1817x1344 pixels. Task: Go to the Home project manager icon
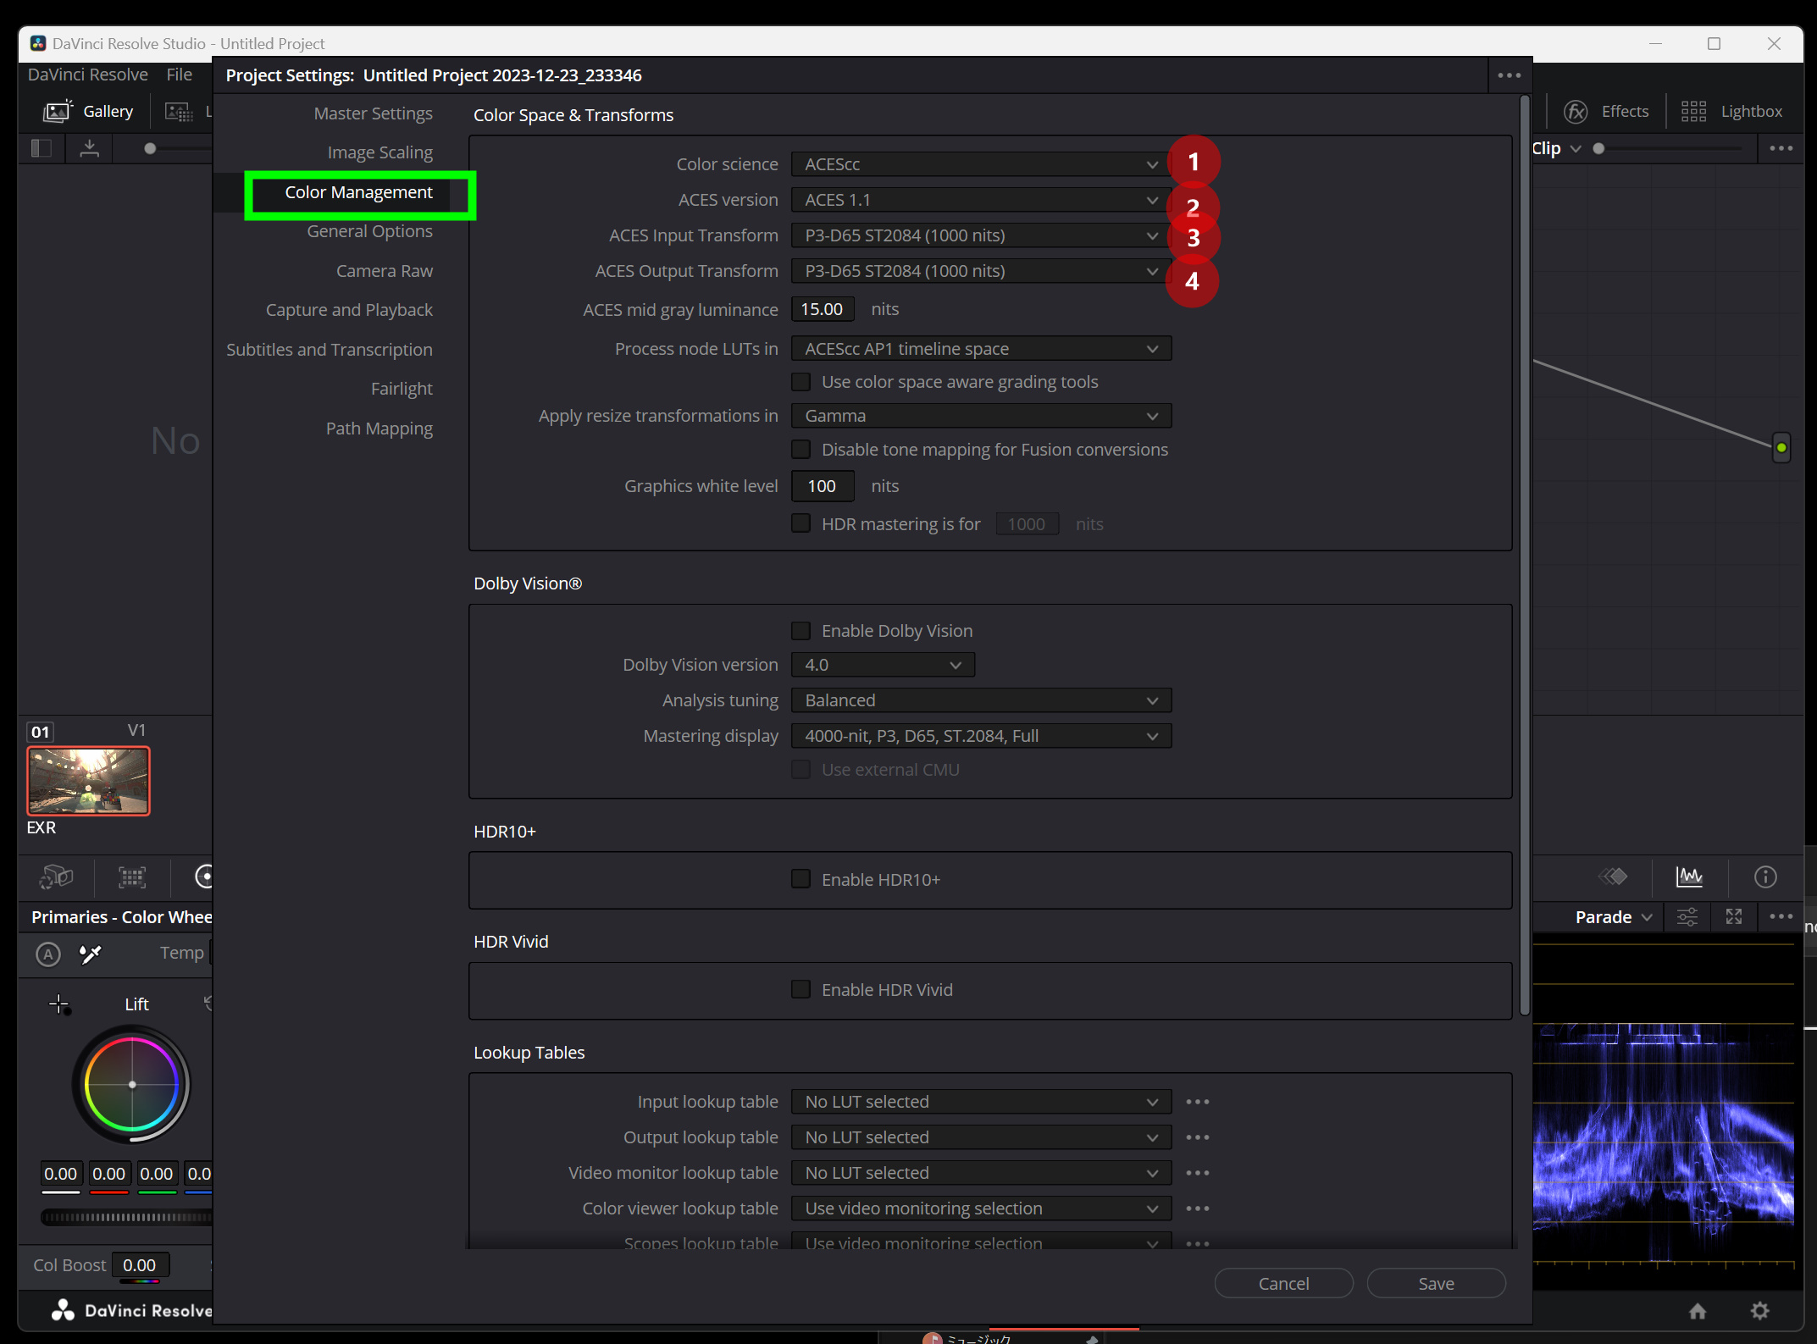(1697, 1310)
